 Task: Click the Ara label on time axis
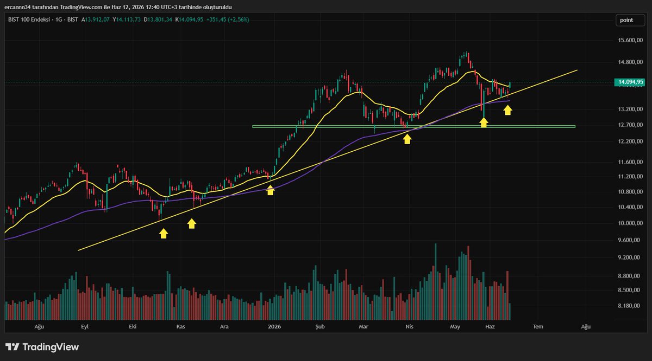[x=224, y=327]
